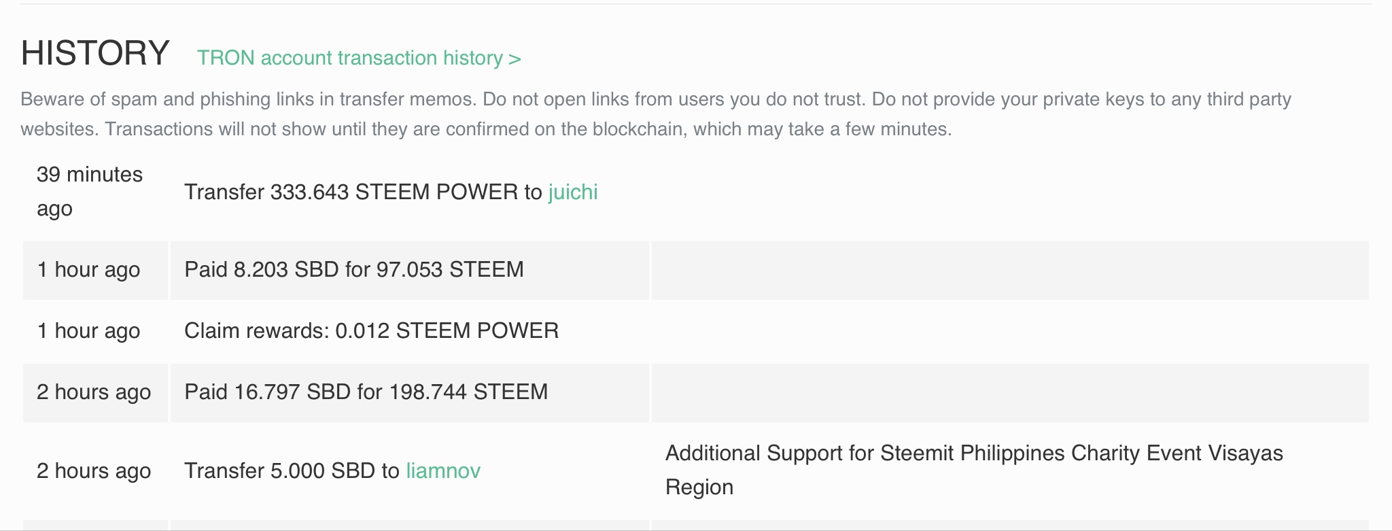Screen dimensions: 1392x531
Task: Open liamnov user profile link
Action: [x=443, y=470]
